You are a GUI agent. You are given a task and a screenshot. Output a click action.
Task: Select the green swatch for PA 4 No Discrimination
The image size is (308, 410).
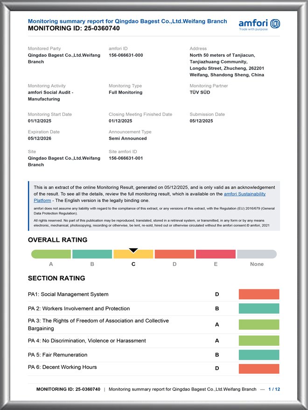click(x=259, y=341)
